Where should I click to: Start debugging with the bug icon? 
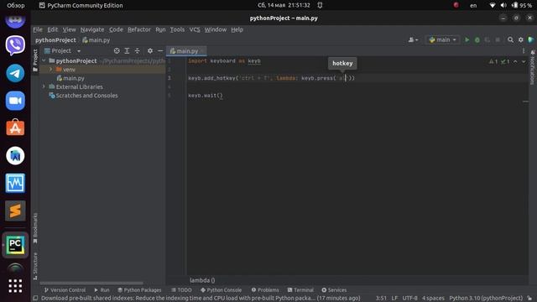click(477, 40)
